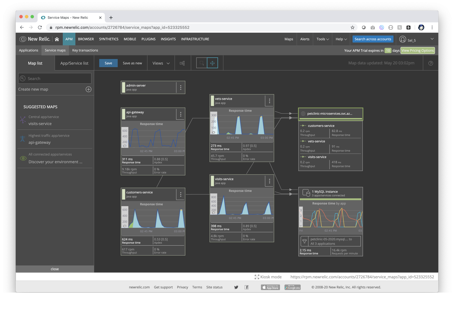Bookmark page with the star icon

click(x=353, y=27)
